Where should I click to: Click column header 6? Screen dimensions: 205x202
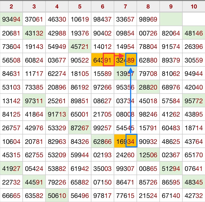(102, 6)
